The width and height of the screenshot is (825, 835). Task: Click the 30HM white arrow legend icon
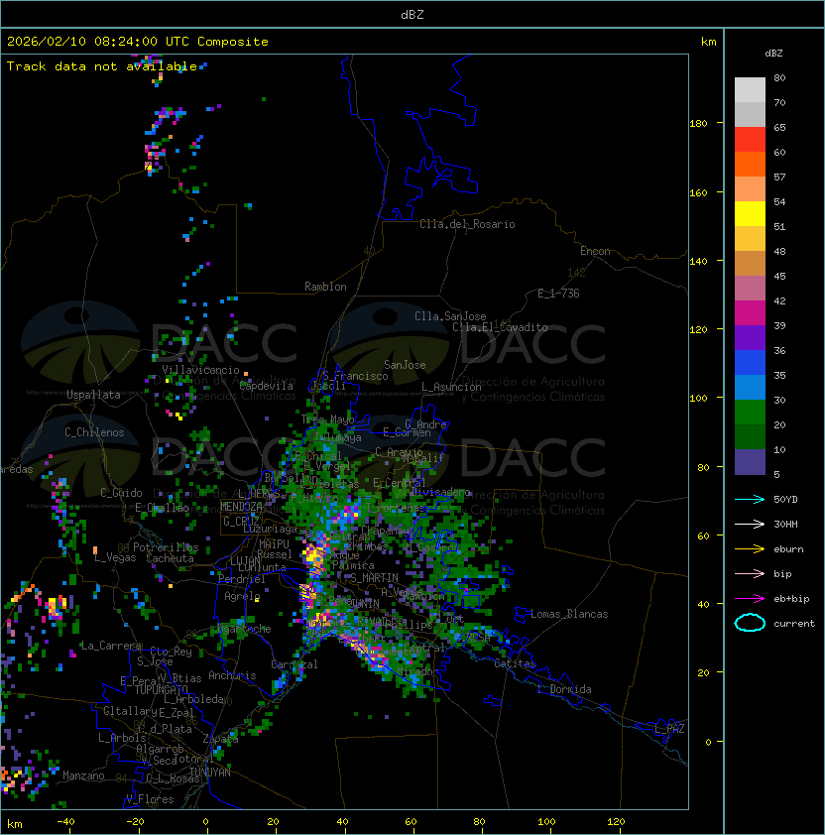click(750, 524)
